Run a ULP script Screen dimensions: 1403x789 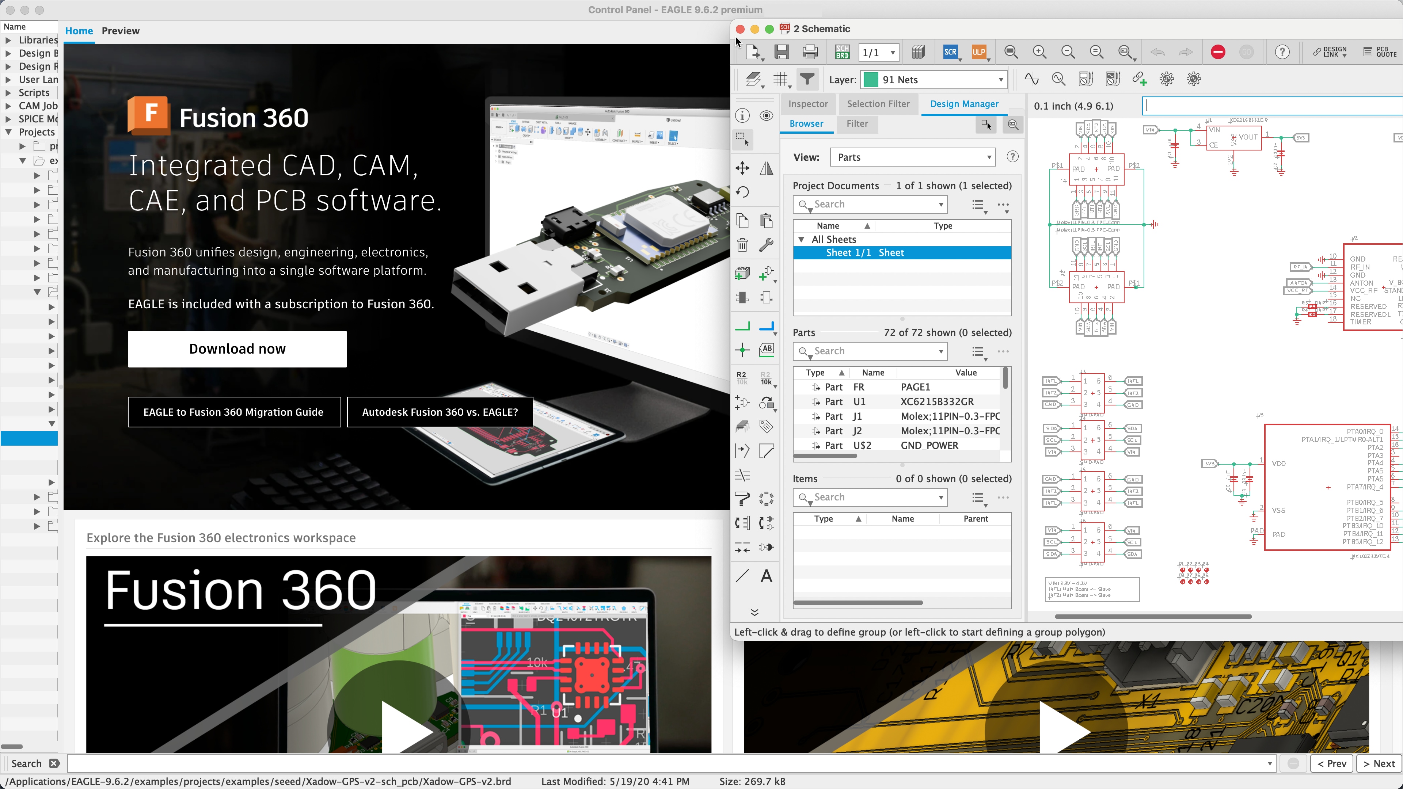pyautogui.click(x=978, y=52)
